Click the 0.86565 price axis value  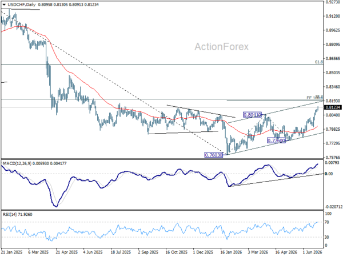click(x=333, y=59)
